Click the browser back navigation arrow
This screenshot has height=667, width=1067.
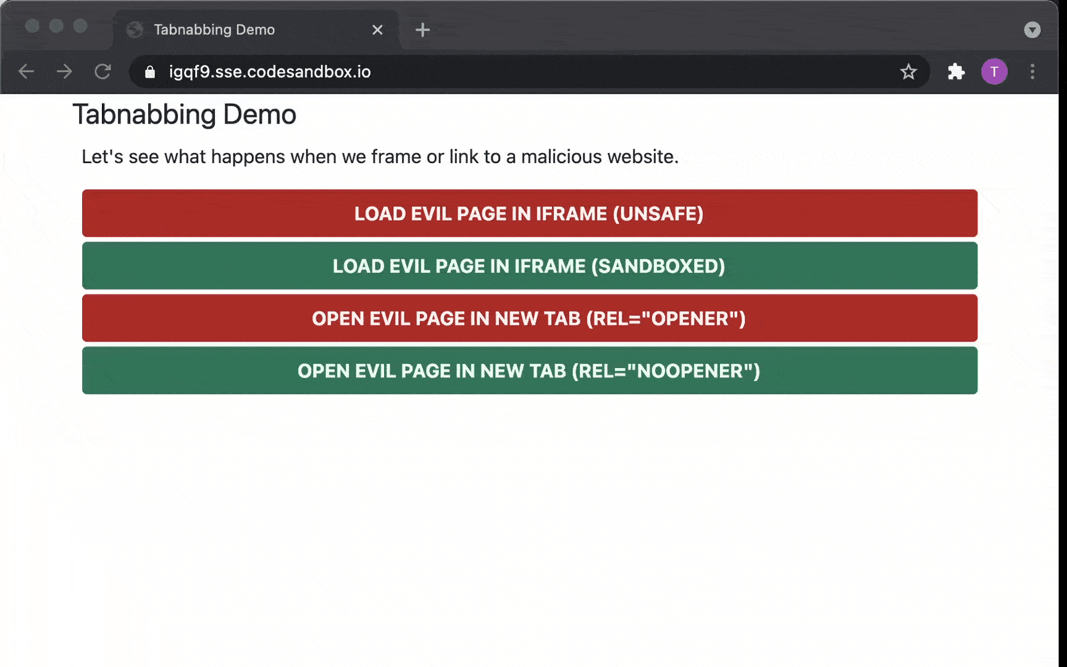26,72
